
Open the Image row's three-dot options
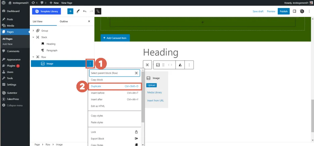pyautogui.click(x=90, y=64)
